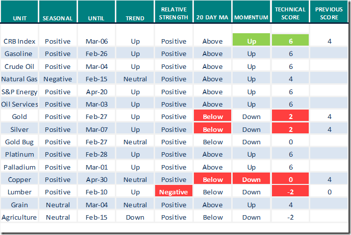Click the red -2 score for Lumber
Image resolution: width=351 pixels, height=235 pixels.
click(x=290, y=192)
